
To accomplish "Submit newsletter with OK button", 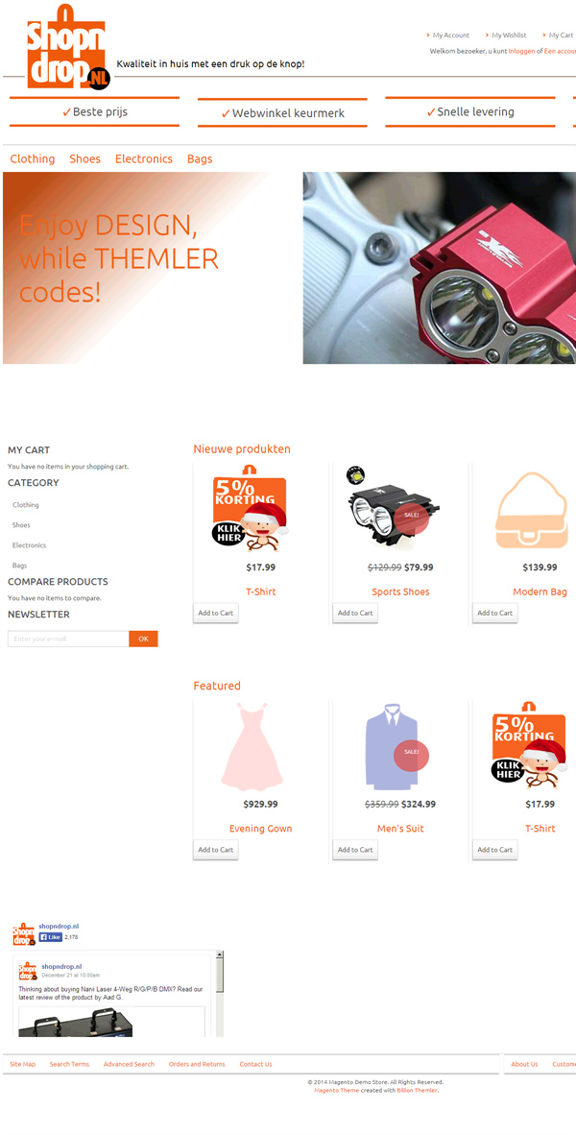I will (x=143, y=639).
